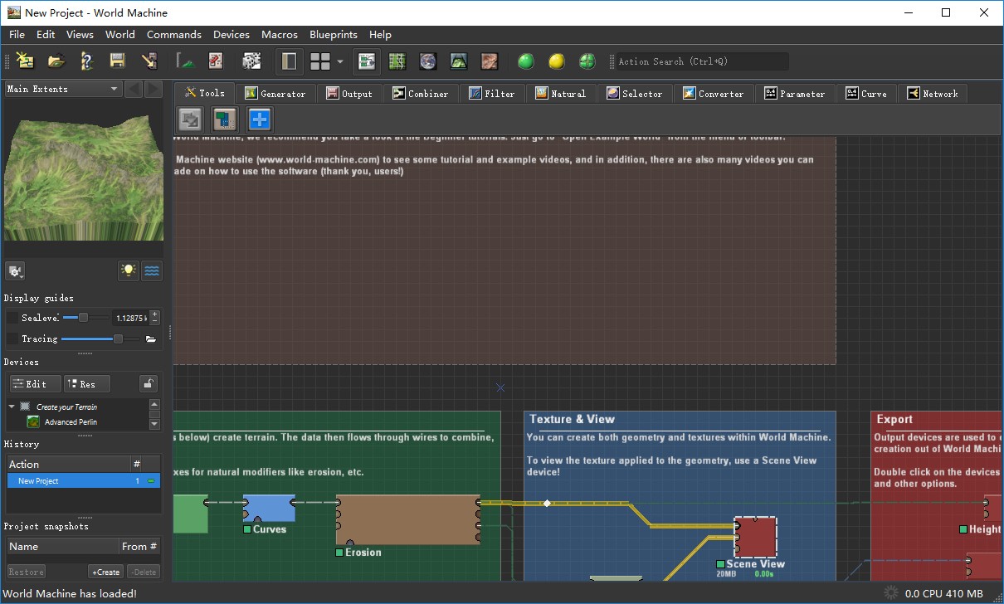Screen dimensions: 1004x604
Task: Switch to the Generator tab
Action: click(275, 94)
